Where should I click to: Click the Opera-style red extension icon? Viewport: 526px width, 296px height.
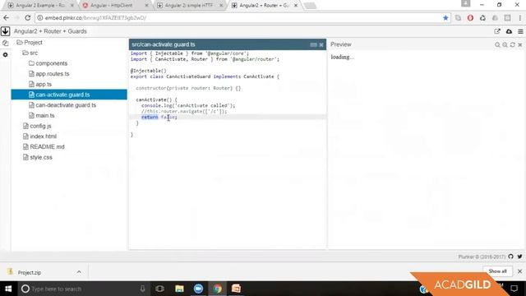(470, 18)
